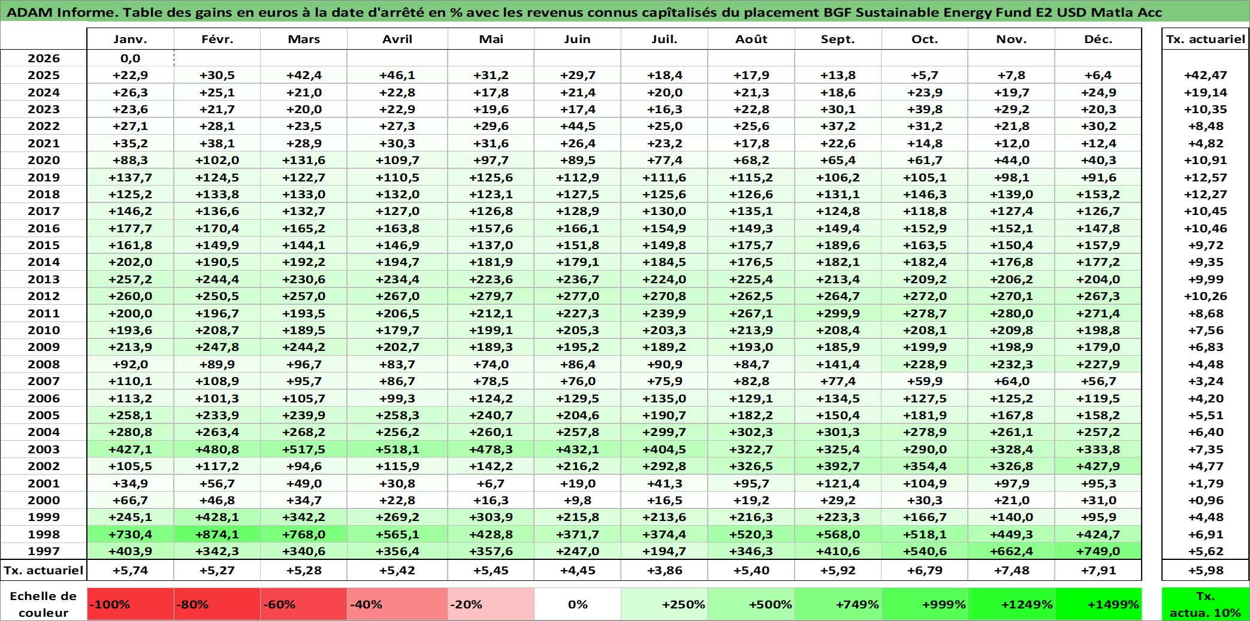Select the +46,1 cell in 2025
1250x621 pixels.
click(x=397, y=75)
